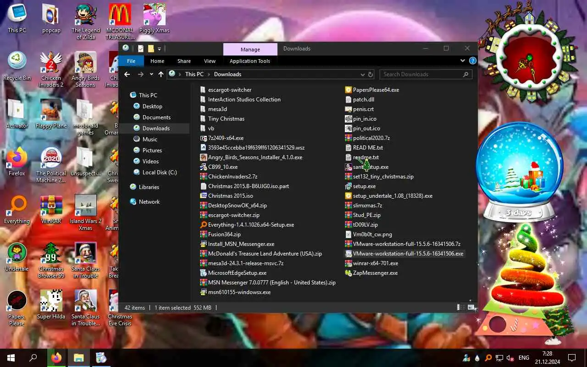Click the muted volume tray icon

(511, 358)
